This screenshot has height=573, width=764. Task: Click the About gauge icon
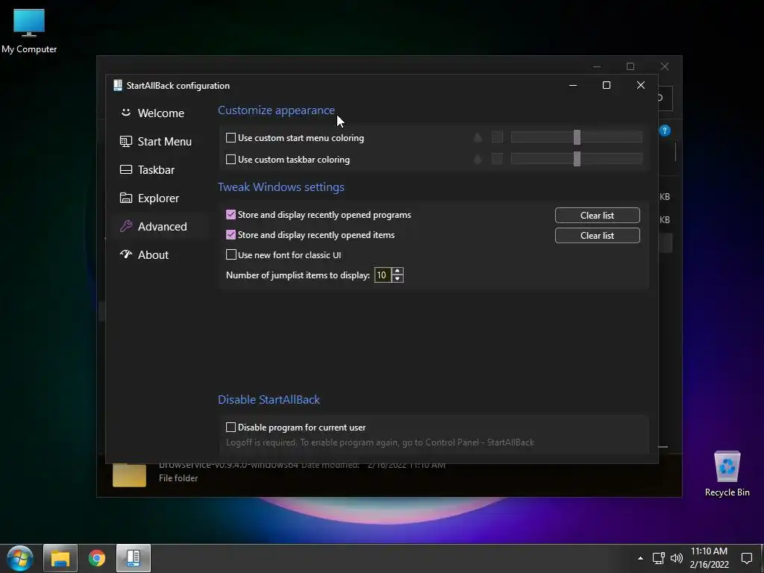[125, 254]
